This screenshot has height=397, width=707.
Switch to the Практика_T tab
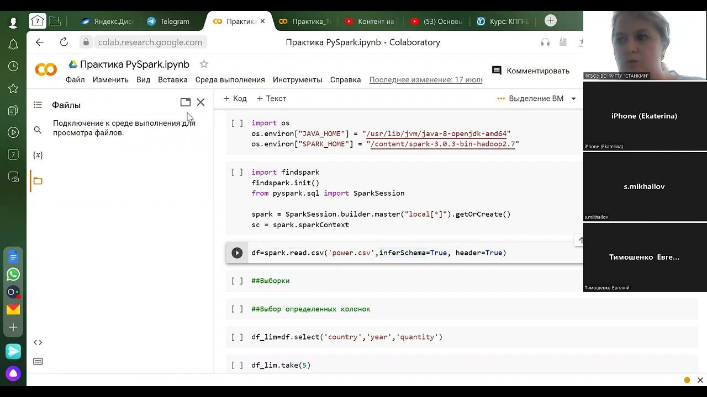(305, 22)
